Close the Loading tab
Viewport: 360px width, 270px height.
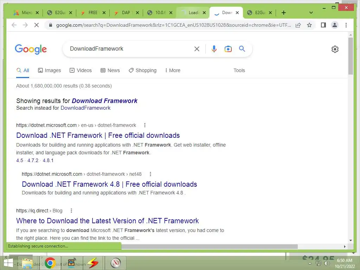204,13
